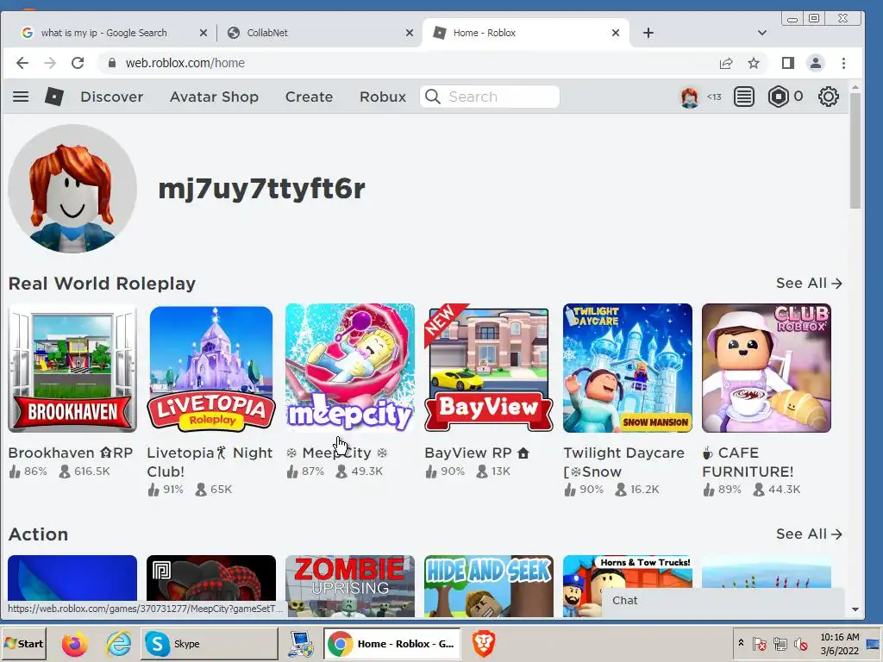This screenshot has width=883, height=662.
Task: Close the Google Search tab
Action: (x=204, y=33)
